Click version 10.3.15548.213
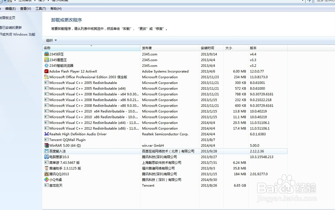Image resolution: width=335 pixels, height=210 pixels. tap(262, 157)
